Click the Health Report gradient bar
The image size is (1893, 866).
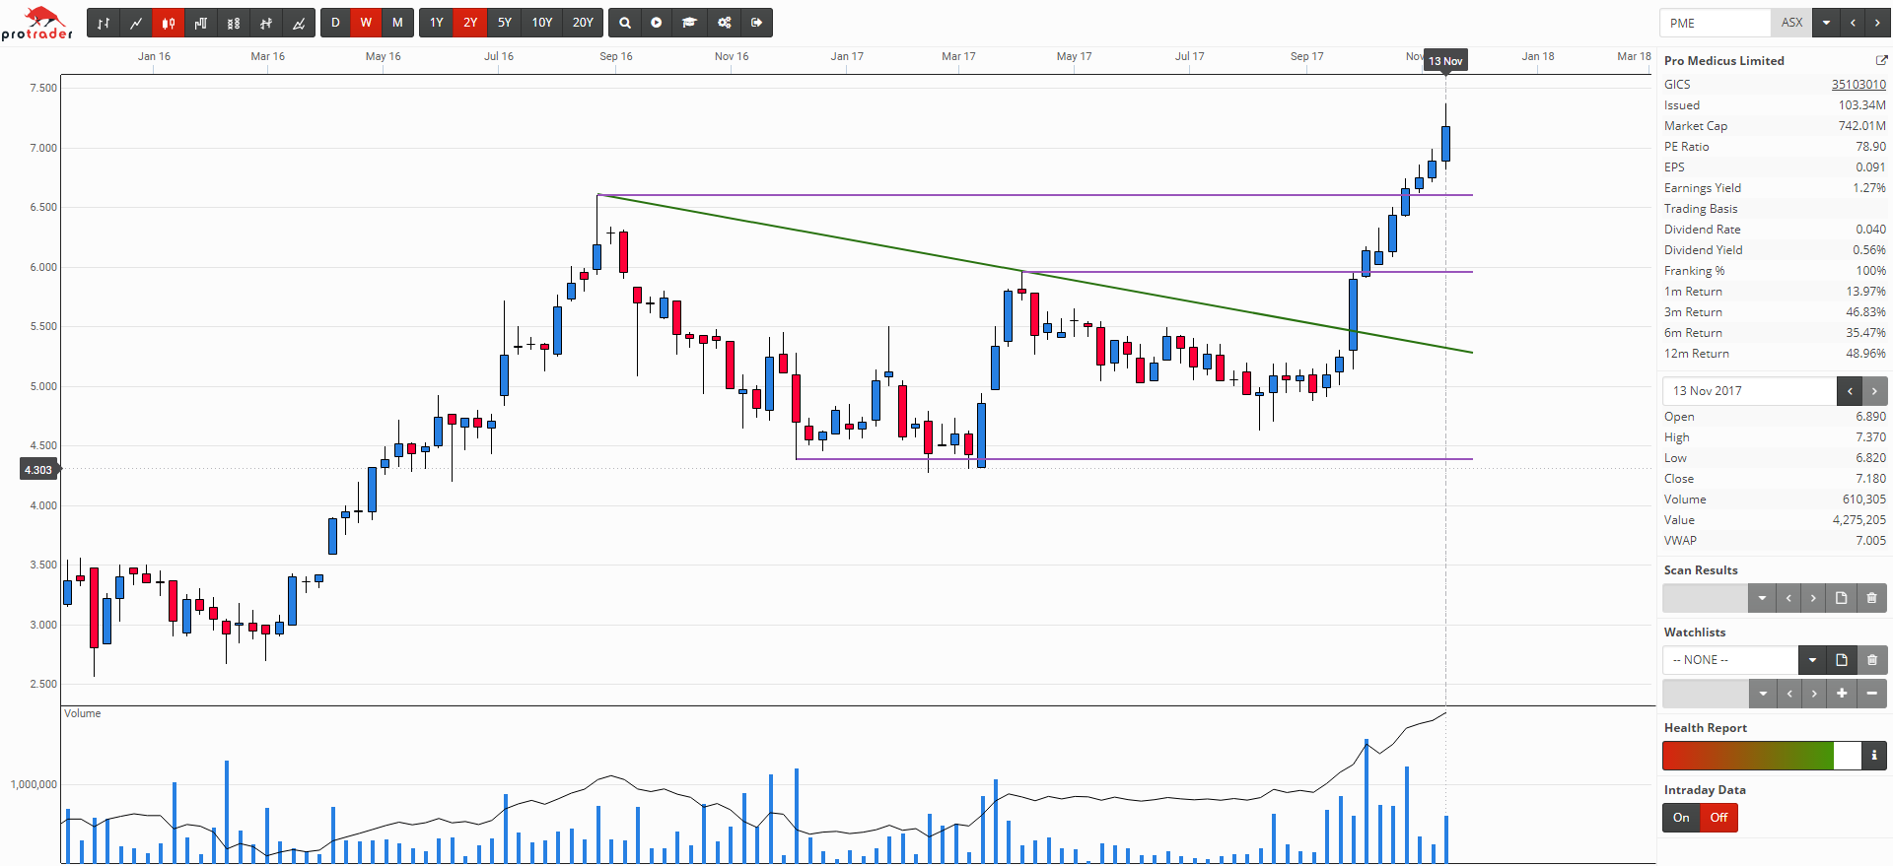pos(1761,756)
